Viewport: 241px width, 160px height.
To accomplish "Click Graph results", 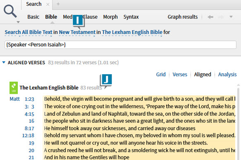I will (x=183, y=17).
